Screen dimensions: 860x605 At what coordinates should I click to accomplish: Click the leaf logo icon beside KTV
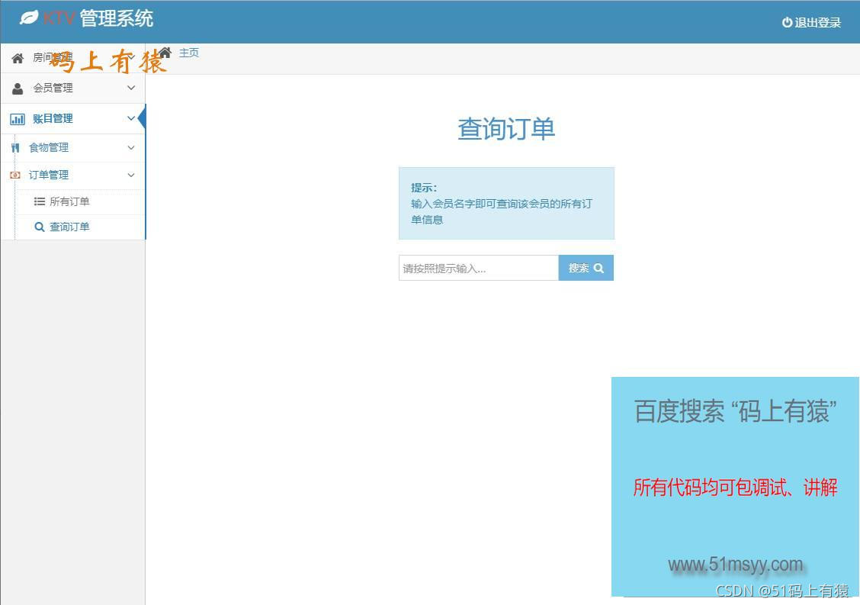pos(29,18)
